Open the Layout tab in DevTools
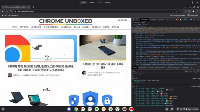Viewport: 200px width, 112px height. (150, 68)
